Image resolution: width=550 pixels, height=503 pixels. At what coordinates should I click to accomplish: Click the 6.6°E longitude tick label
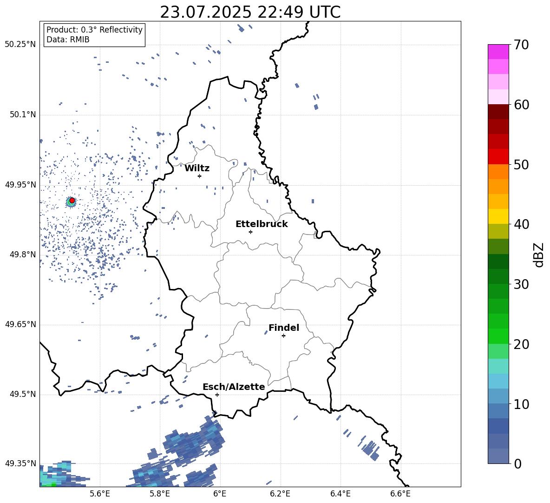[x=400, y=494]
